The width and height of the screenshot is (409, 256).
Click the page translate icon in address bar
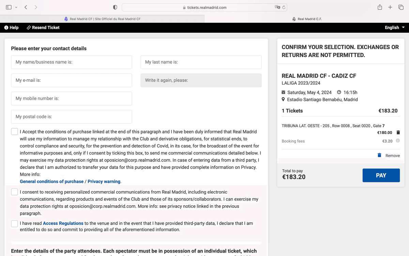tap(277, 7)
